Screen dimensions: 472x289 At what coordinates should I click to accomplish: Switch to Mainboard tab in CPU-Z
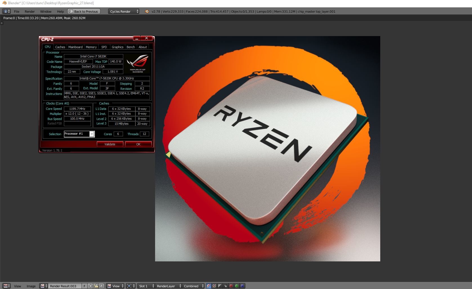pos(75,47)
